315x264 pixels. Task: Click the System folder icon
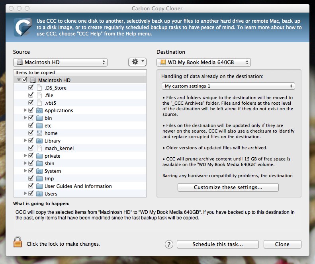39,171
